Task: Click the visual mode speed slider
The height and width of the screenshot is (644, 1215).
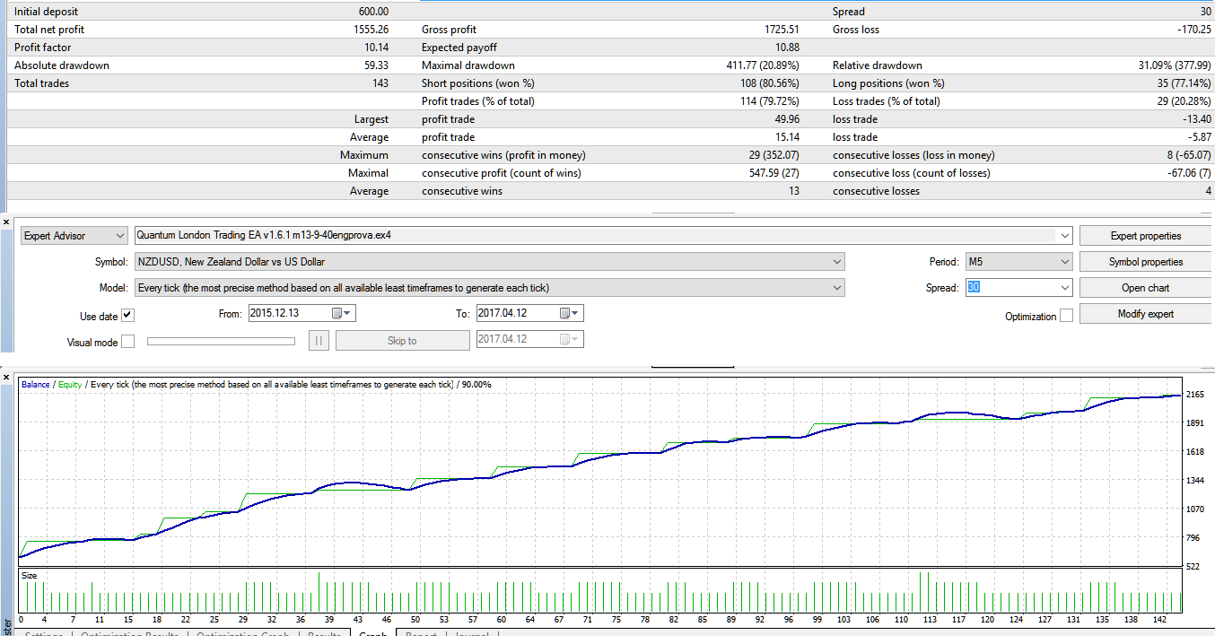Action: click(221, 341)
